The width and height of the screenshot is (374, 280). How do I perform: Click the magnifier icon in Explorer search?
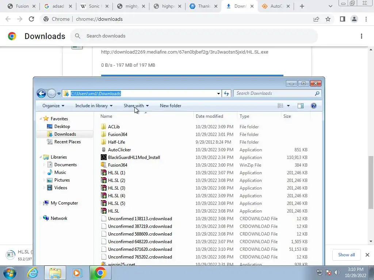(317, 93)
